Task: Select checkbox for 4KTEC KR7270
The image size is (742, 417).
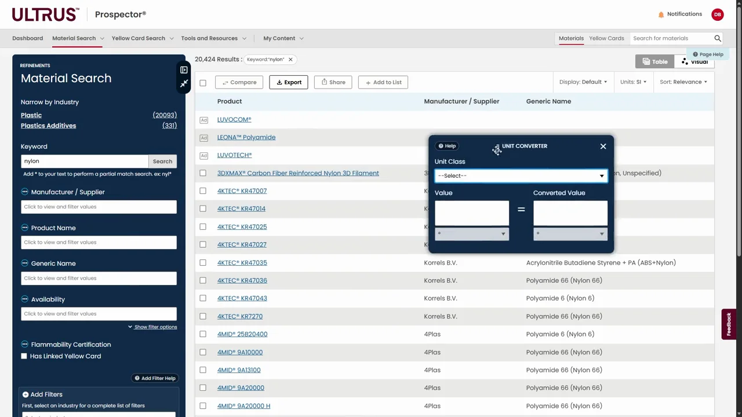Action: point(203,317)
